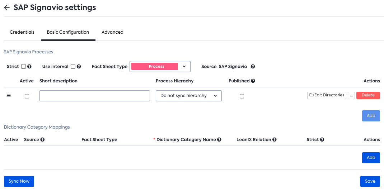
Task: Enable the top Strict checkbox
Action: tap(24, 67)
